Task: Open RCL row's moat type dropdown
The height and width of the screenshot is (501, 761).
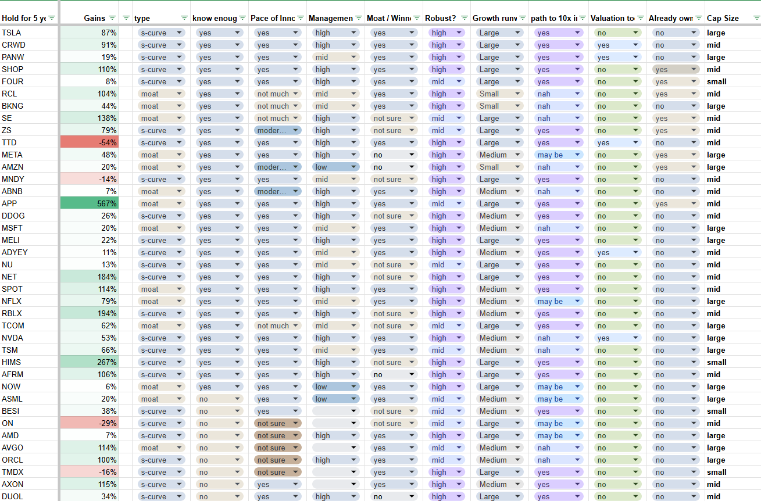Action: [x=162, y=94]
